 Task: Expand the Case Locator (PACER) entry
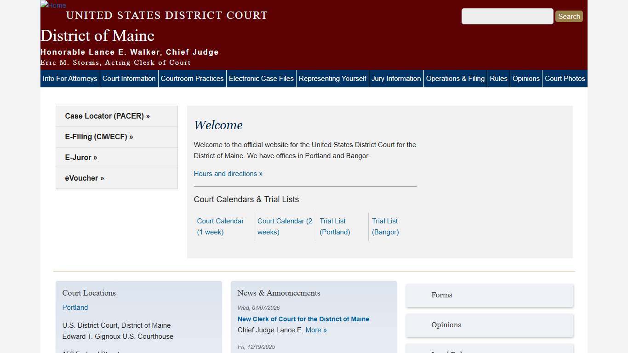tap(107, 116)
